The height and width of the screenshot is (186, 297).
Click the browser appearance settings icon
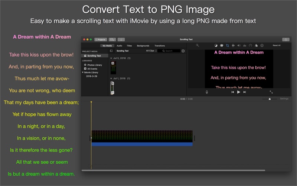pos(183,51)
